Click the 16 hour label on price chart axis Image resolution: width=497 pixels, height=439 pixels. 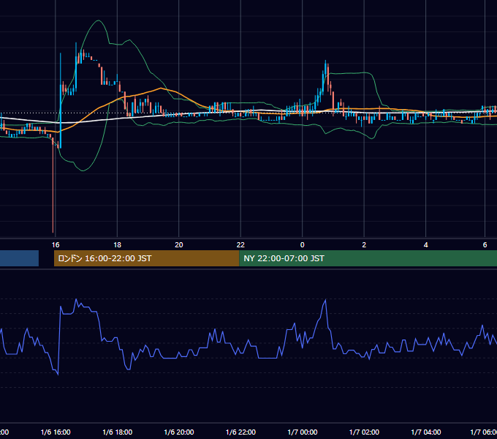[x=56, y=245]
